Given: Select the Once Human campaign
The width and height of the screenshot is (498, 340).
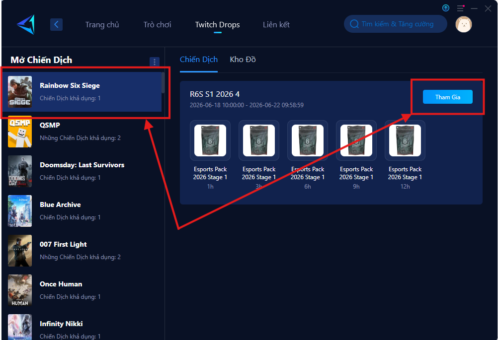Looking at the screenshot, I should click(83, 290).
